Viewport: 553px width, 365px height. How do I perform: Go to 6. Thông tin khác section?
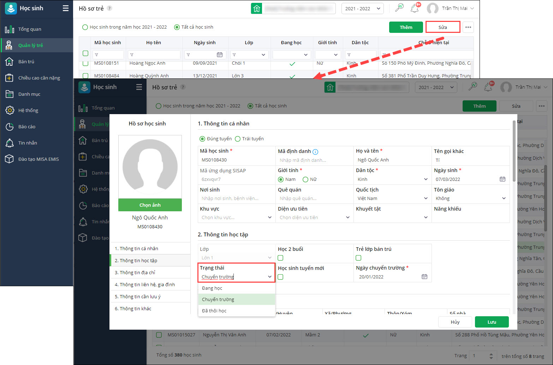150,308
